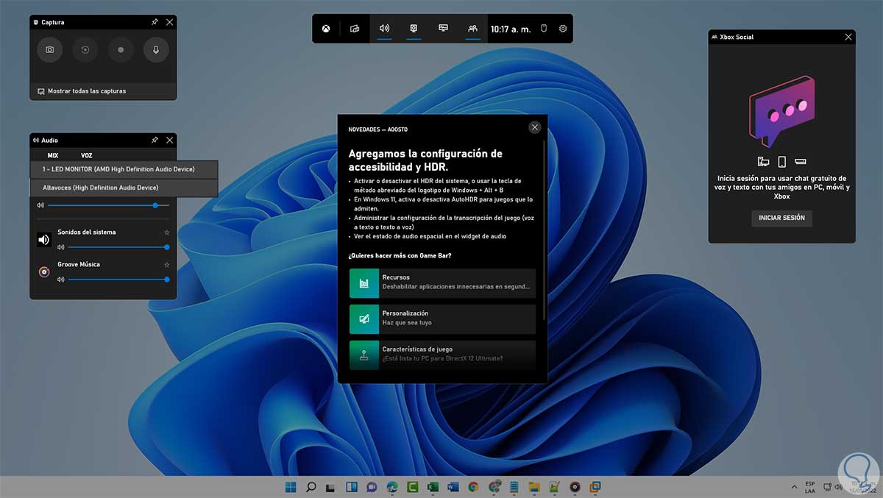883x498 pixels.
Task: Open File Explorer from the taskbar
Action: click(534, 487)
